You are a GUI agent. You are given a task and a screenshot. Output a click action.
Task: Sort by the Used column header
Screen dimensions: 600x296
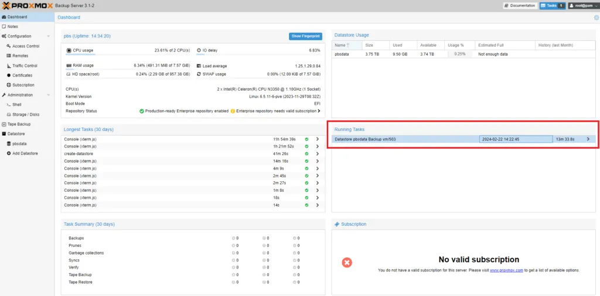coord(403,45)
